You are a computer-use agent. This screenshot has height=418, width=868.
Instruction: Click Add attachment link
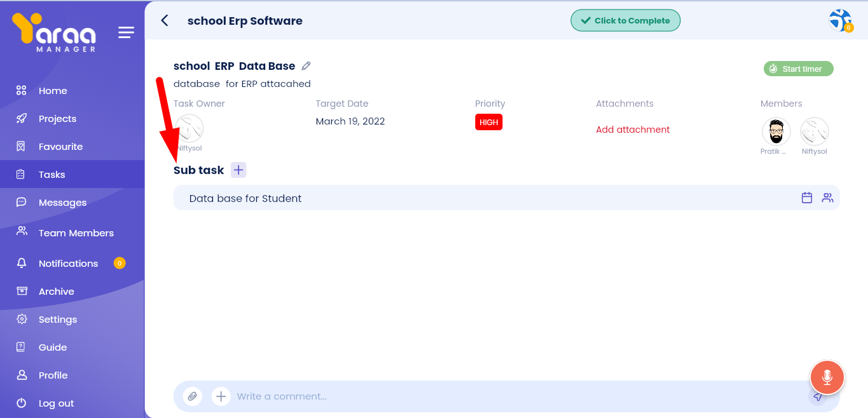(633, 130)
